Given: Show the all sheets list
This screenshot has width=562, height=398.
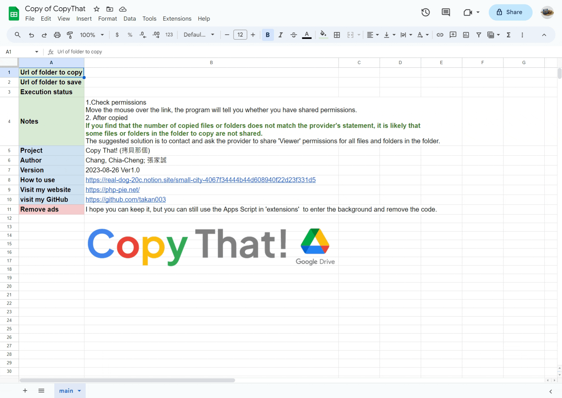Looking at the screenshot, I should 41,391.
